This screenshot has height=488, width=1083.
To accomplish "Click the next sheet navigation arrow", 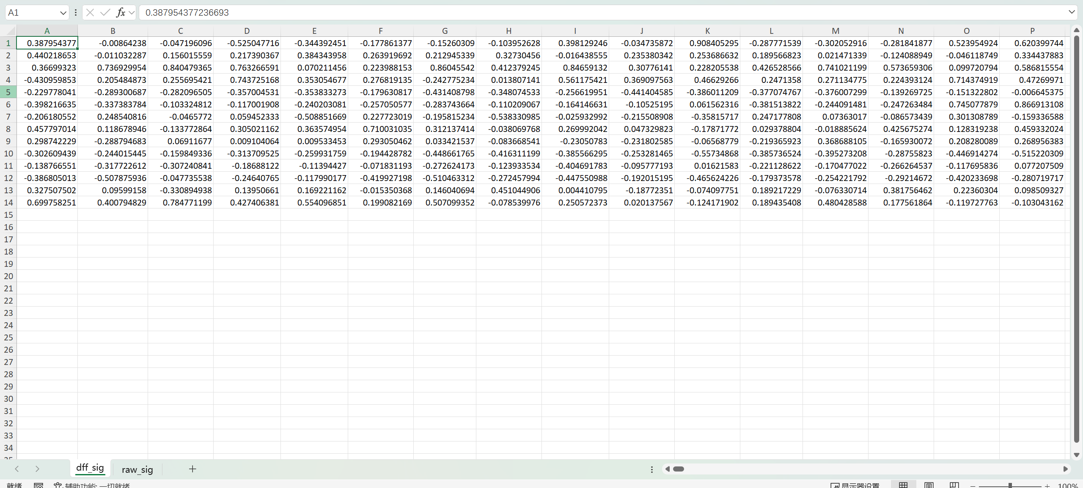I will point(37,469).
